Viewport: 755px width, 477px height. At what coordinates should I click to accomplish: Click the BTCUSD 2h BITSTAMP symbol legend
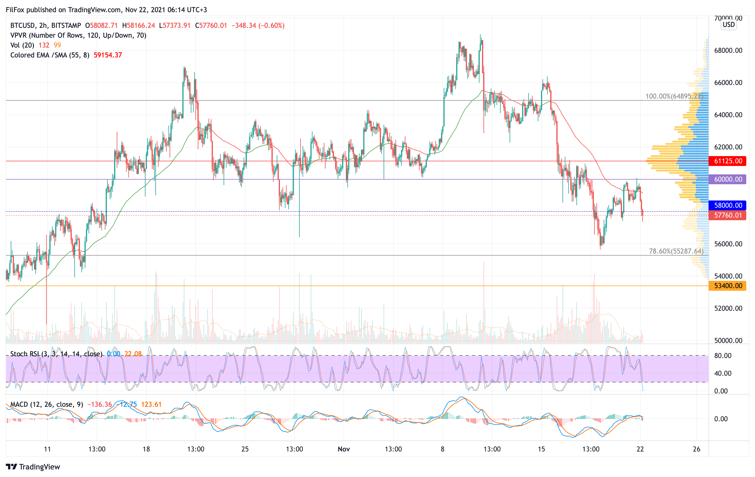tap(46, 25)
